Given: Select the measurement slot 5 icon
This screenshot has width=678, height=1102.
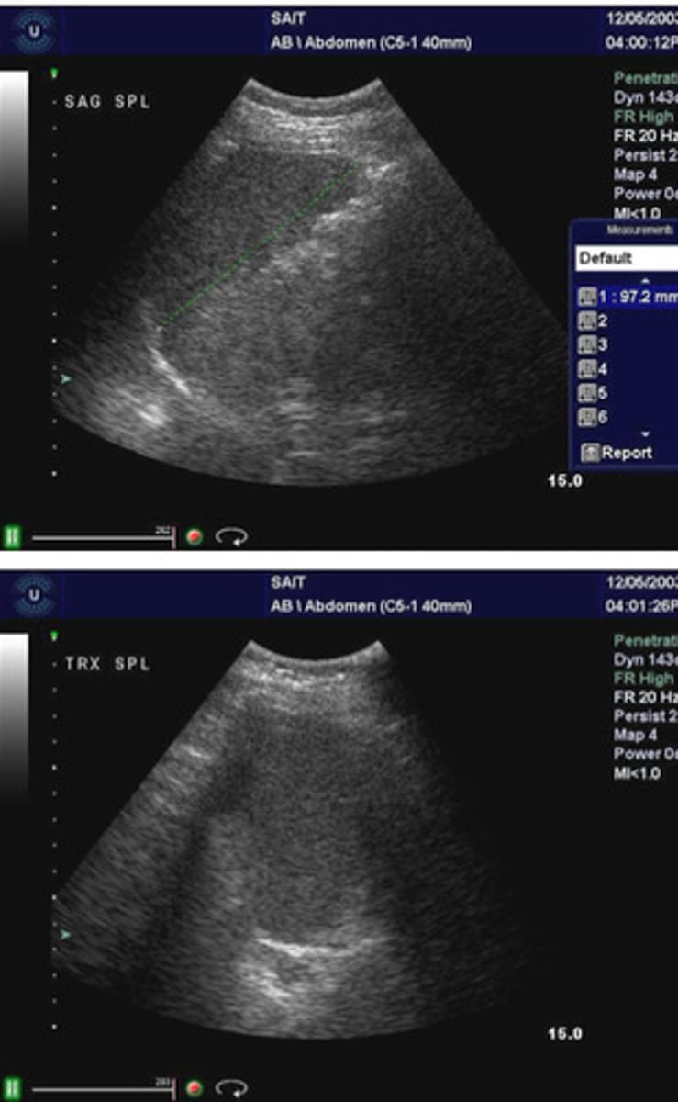Looking at the screenshot, I should [587, 393].
